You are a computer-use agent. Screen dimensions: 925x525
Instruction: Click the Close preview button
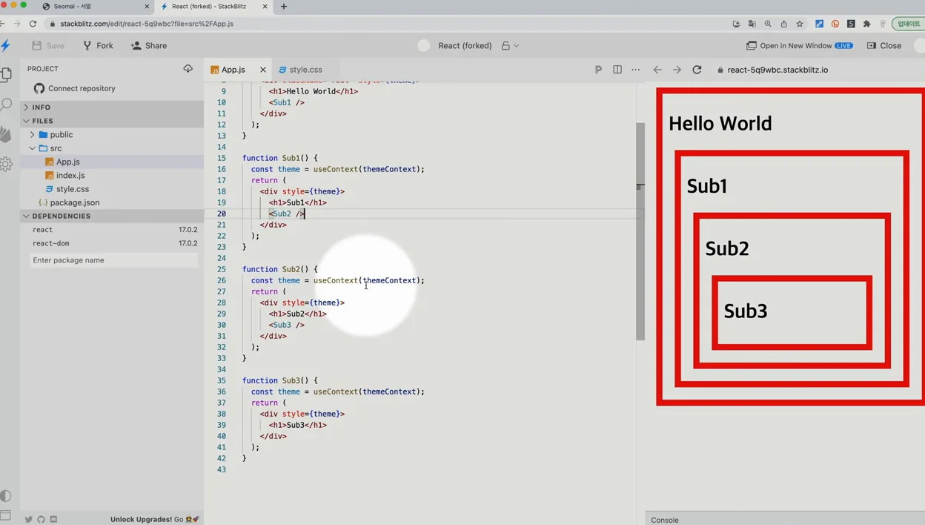coord(884,45)
